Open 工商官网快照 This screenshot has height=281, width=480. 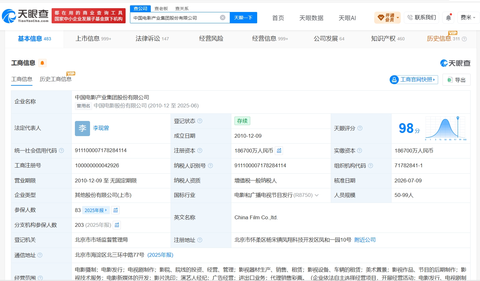pos(414,80)
